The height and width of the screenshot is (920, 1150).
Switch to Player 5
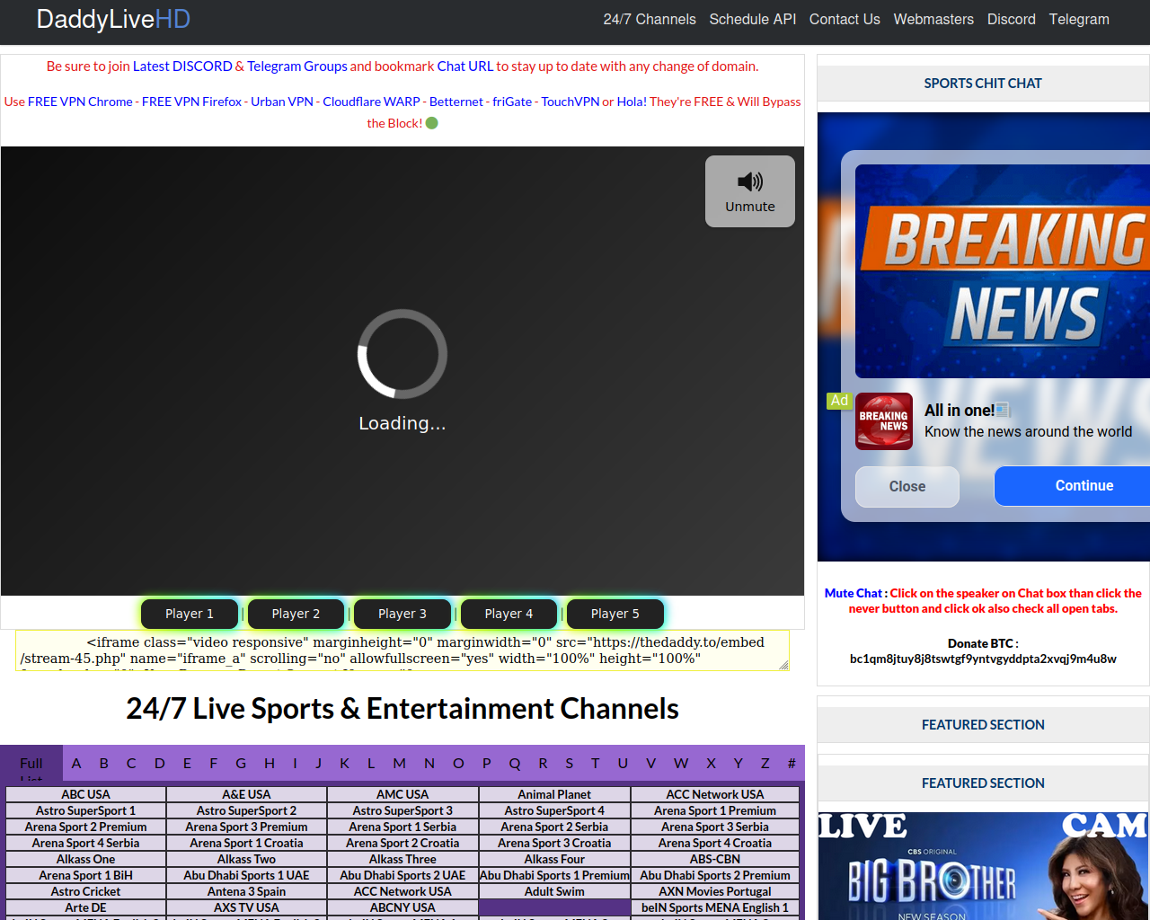pos(615,614)
